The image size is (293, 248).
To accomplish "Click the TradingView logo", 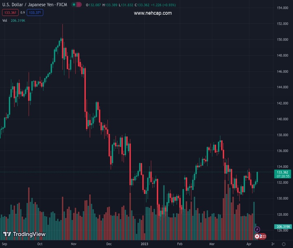I will coord(24,234).
